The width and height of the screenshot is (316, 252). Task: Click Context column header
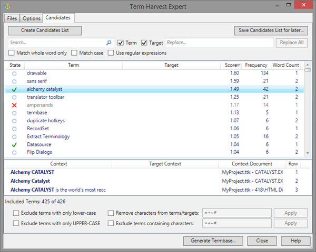pyautogui.click(x=58, y=164)
